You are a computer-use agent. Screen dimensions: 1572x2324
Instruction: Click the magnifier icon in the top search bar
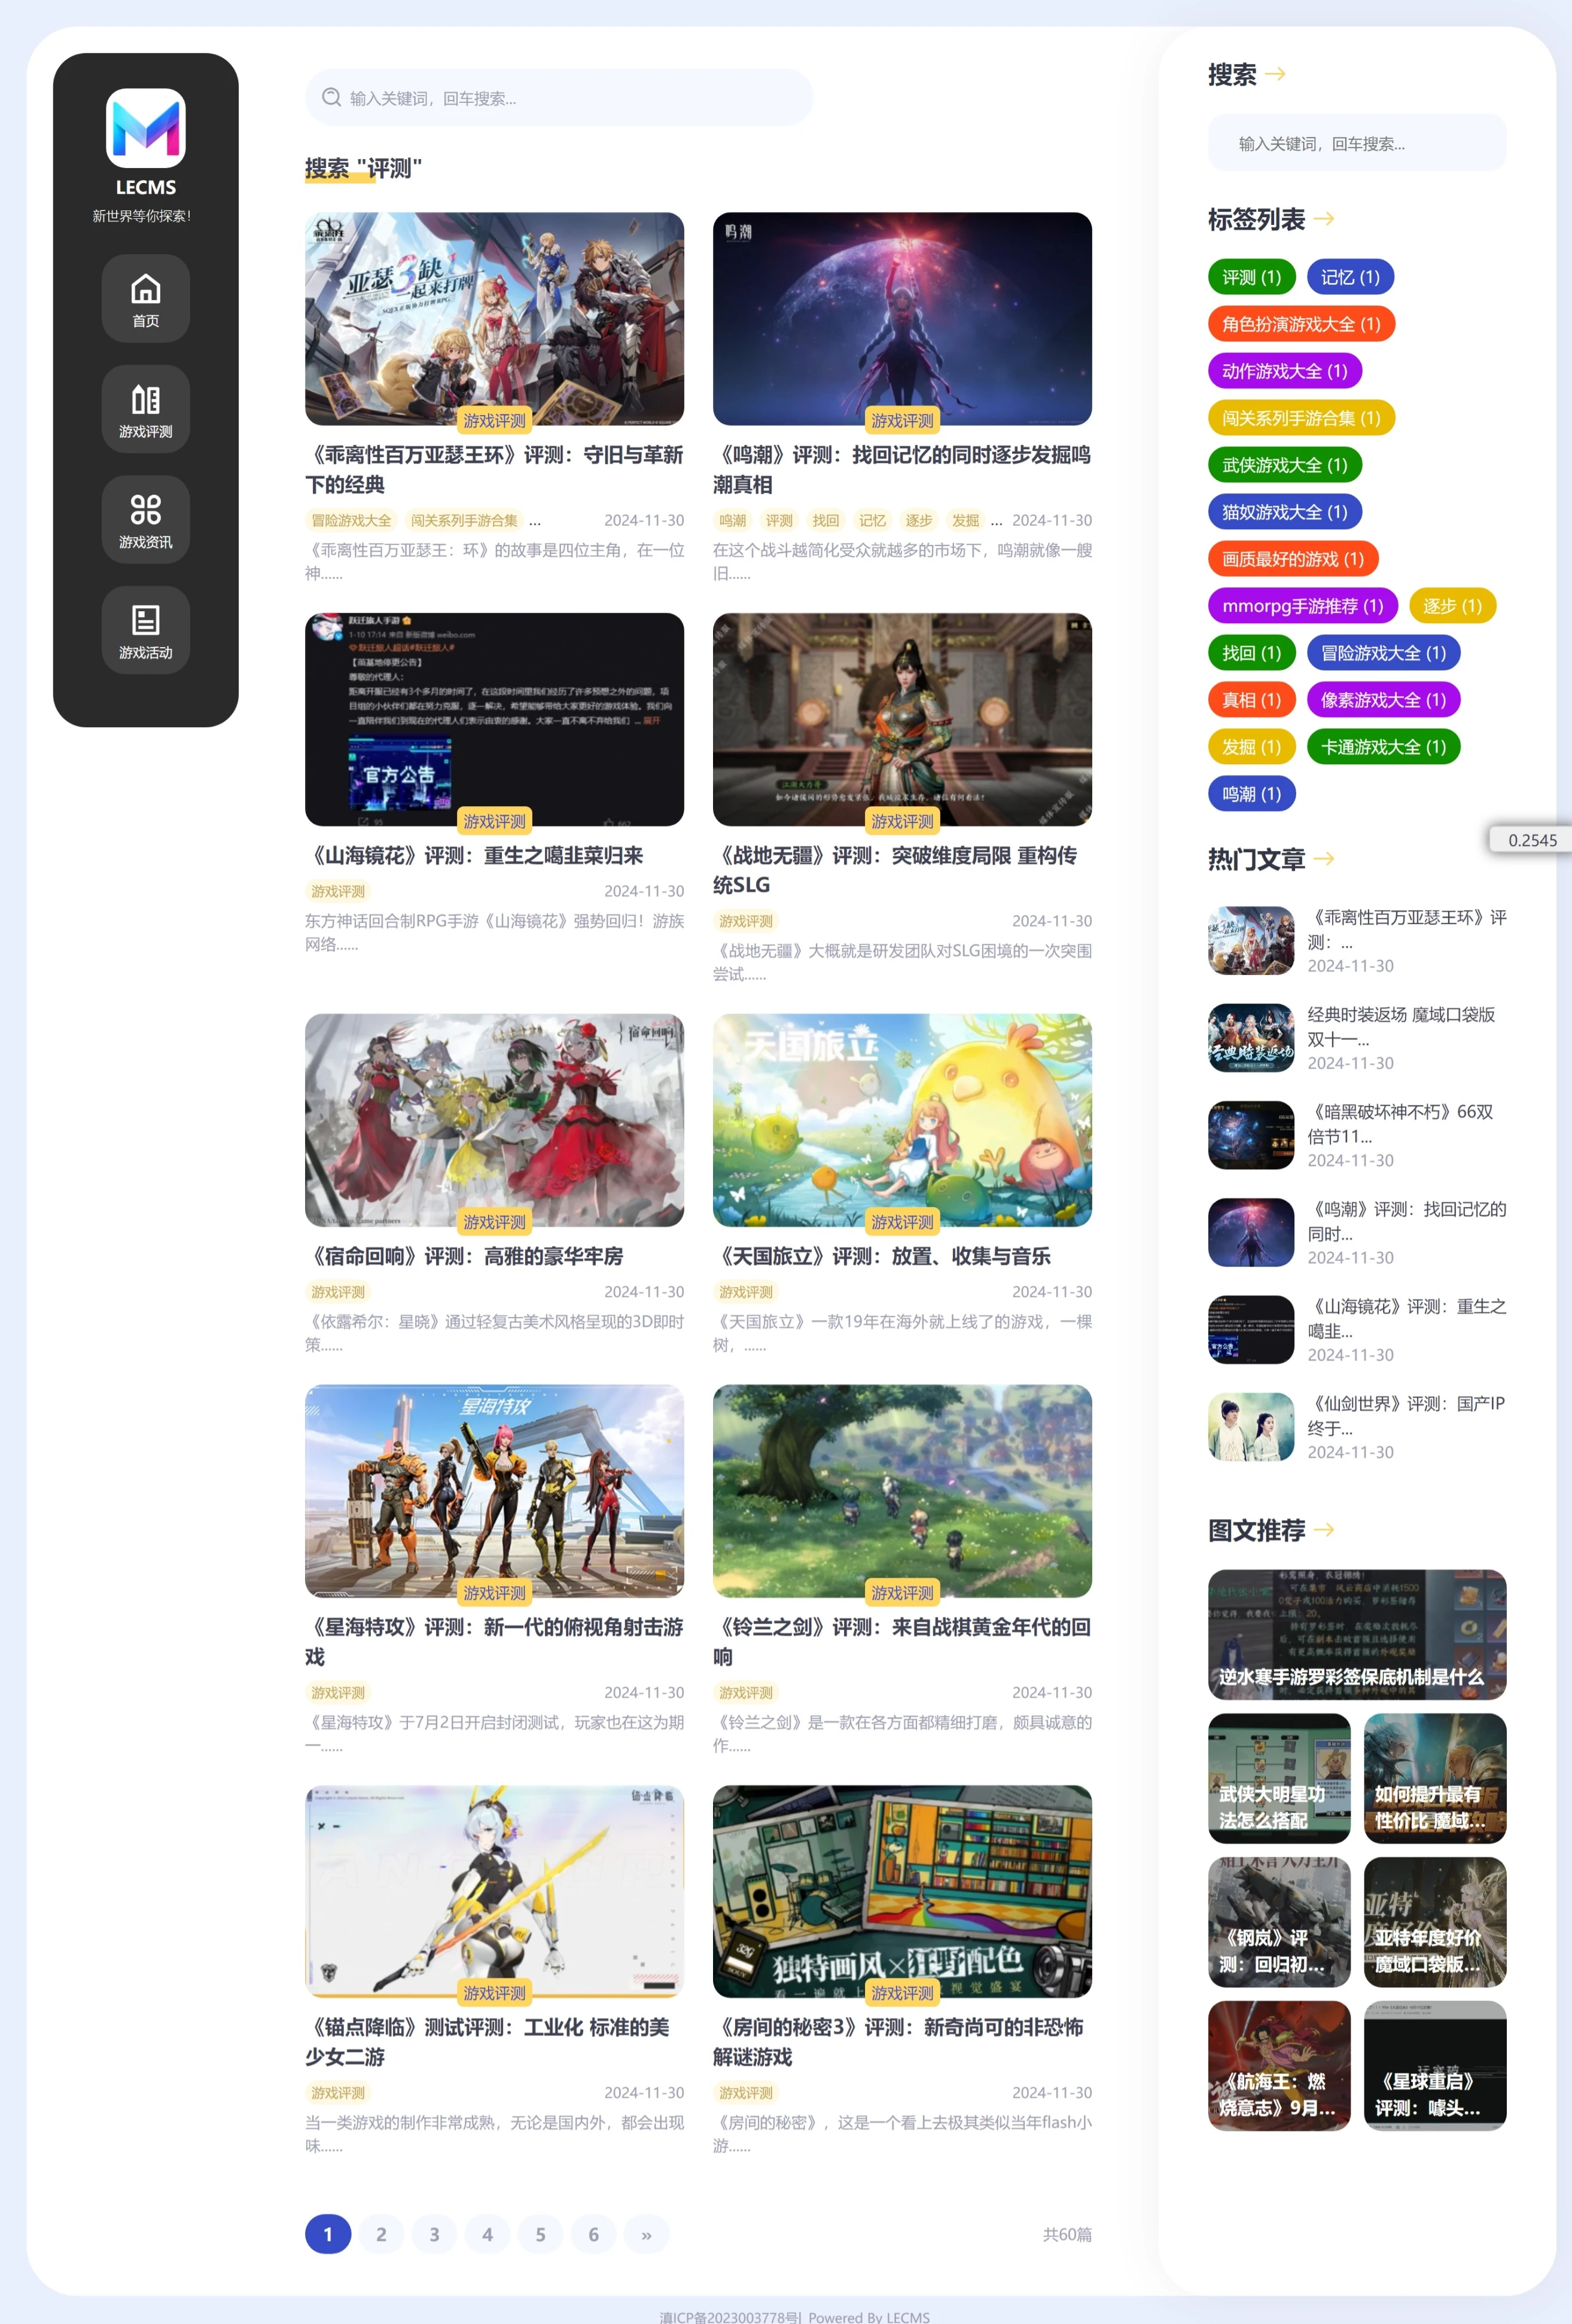click(x=330, y=97)
